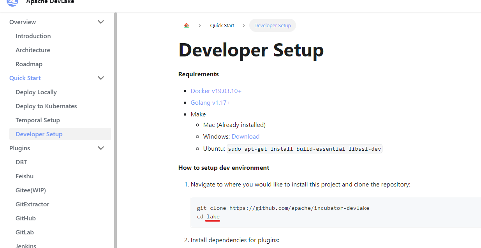Click the Quick Start breadcrumb
481x248 pixels.
click(x=222, y=25)
